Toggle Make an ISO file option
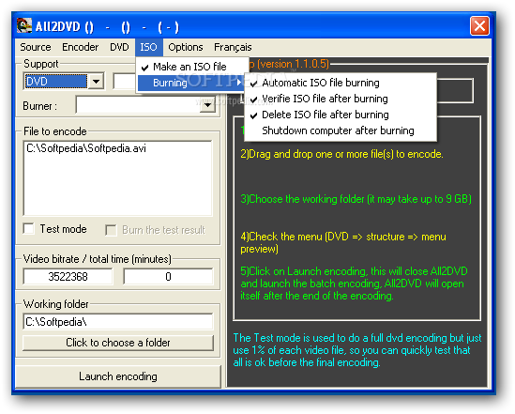The width and height of the screenshot is (515, 414). (x=191, y=67)
